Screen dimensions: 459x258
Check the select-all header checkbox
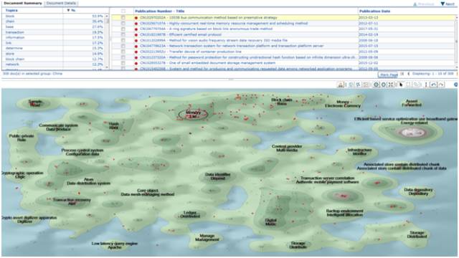pyautogui.click(x=123, y=11)
